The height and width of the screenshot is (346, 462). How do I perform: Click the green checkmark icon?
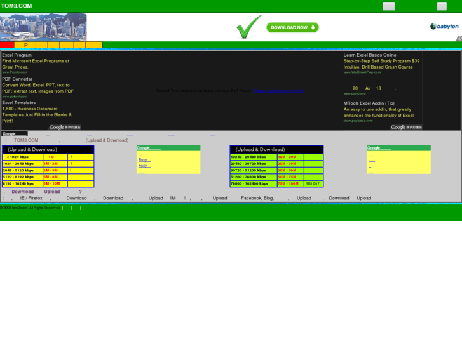(x=248, y=27)
